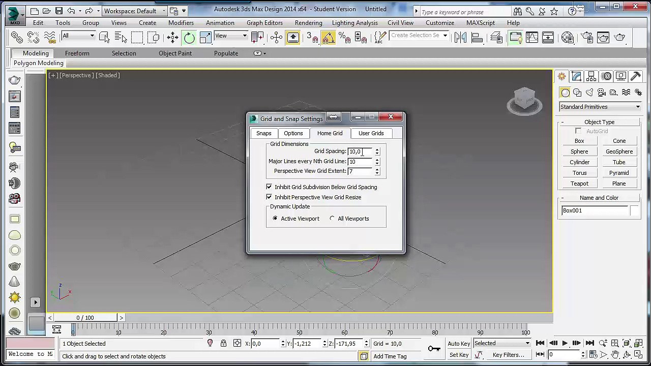
Task: Activate the Bind to Space Warp tool
Action: point(49,37)
